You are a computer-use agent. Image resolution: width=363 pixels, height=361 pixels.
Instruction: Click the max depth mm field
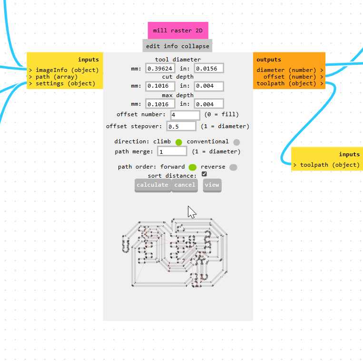(160, 104)
